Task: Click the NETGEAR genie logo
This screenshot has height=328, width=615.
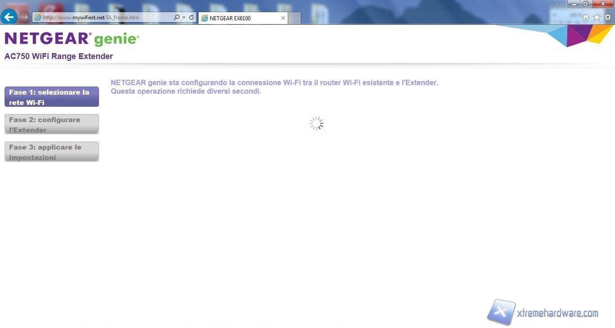Action: [72, 39]
